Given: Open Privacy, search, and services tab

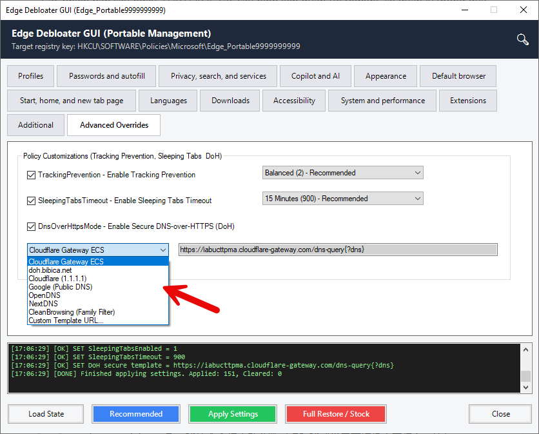Looking at the screenshot, I should (219, 76).
